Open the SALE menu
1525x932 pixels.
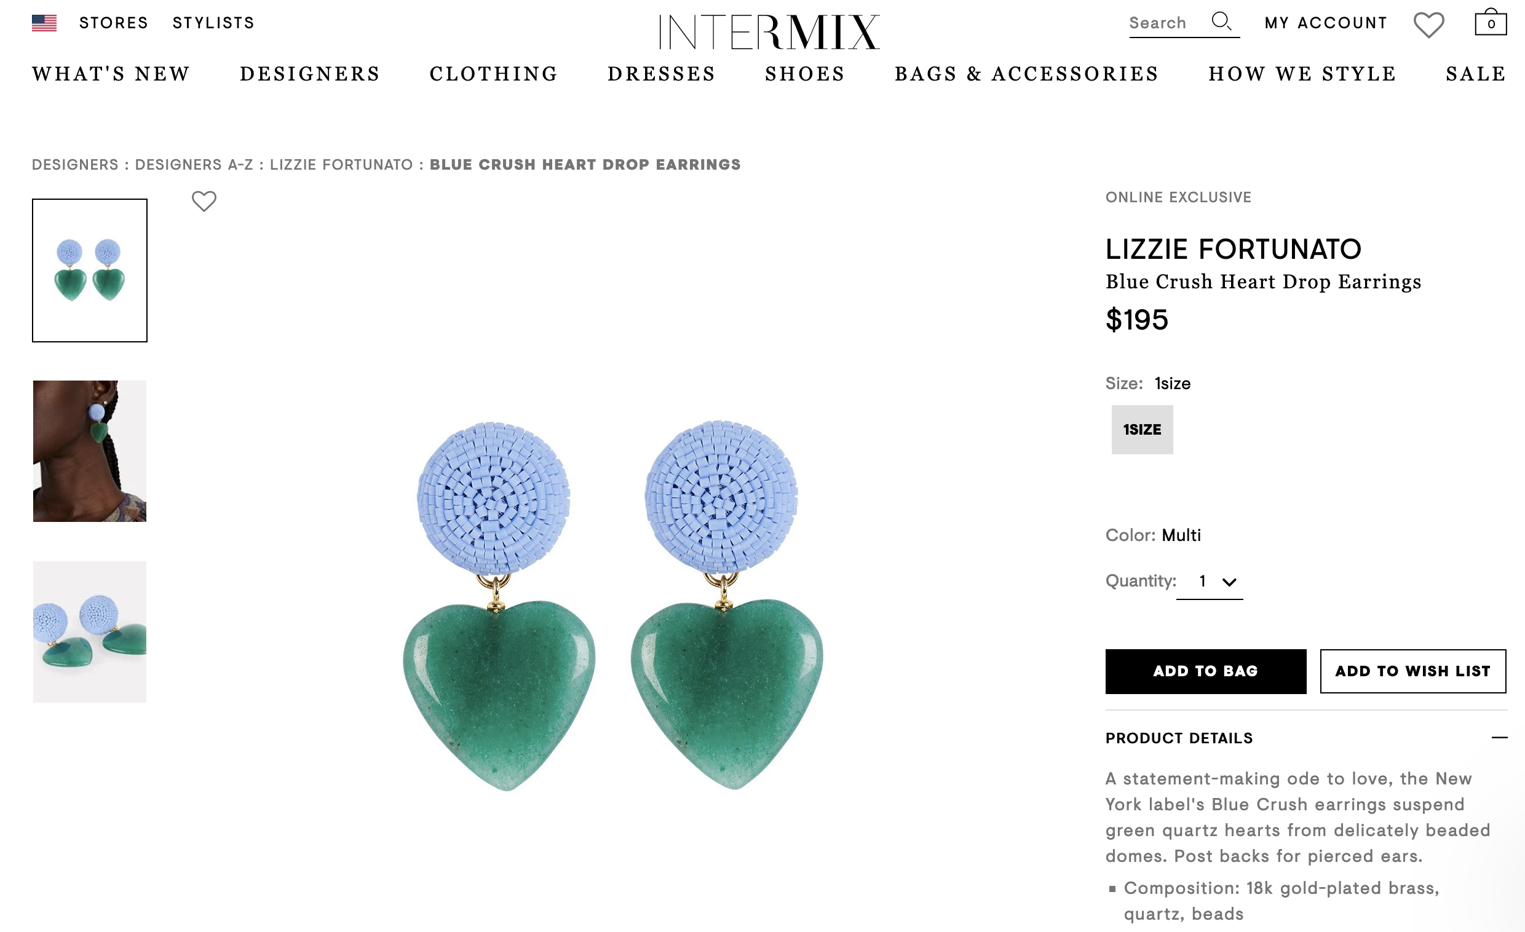(x=1476, y=74)
